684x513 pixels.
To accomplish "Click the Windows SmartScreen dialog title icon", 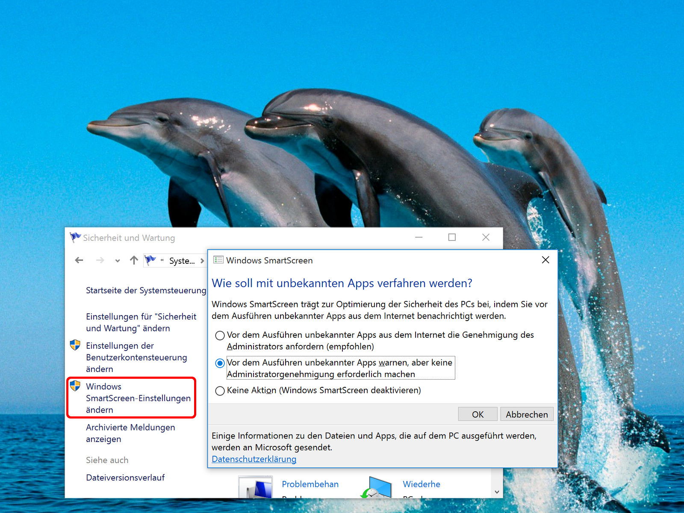I will (x=218, y=260).
